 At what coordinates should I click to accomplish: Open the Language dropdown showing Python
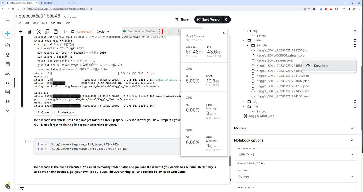pyautogui.click(x=295, y=177)
